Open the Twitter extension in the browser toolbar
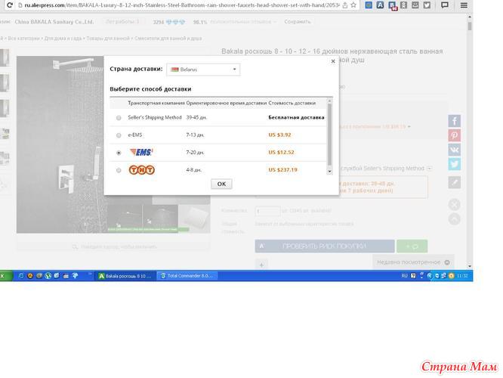The width and height of the screenshot is (503, 378). pos(427,5)
